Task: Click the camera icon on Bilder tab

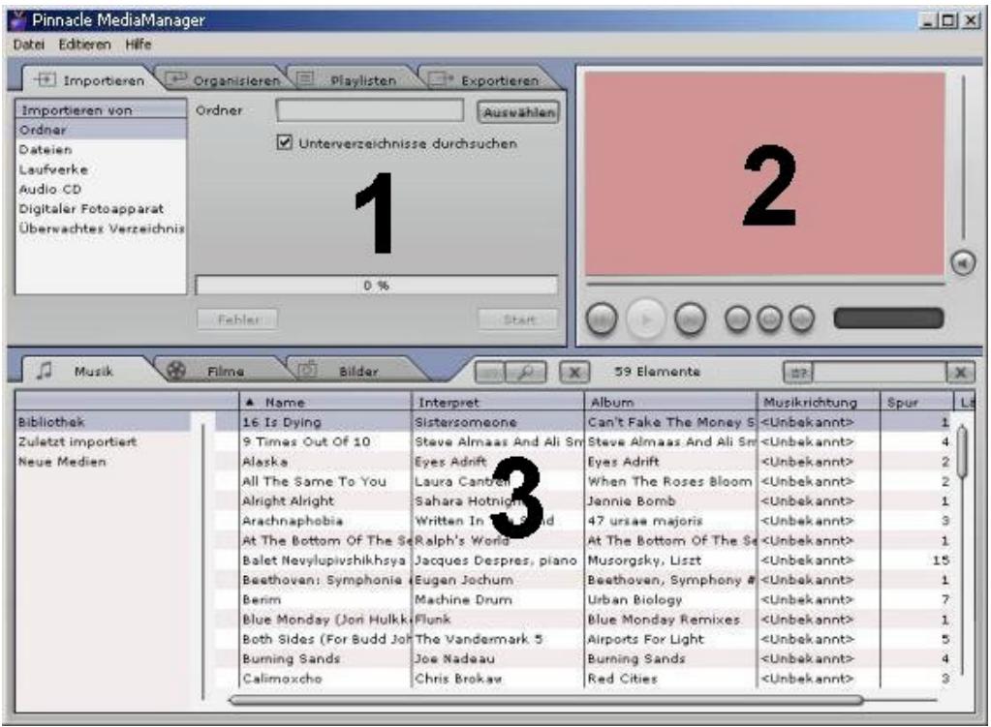Action: tap(307, 369)
